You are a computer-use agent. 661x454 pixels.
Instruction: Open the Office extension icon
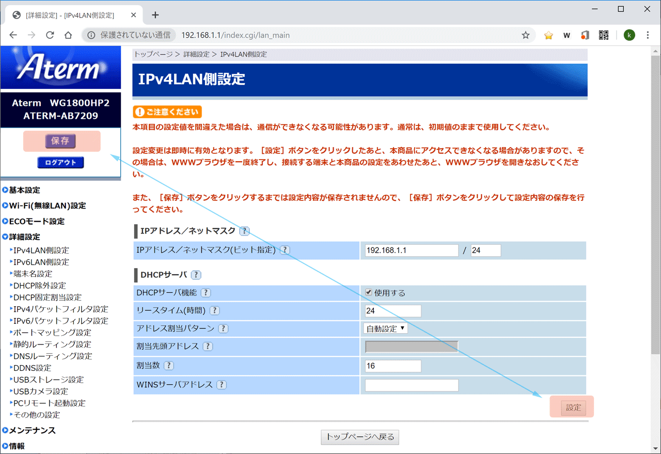tap(585, 35)
